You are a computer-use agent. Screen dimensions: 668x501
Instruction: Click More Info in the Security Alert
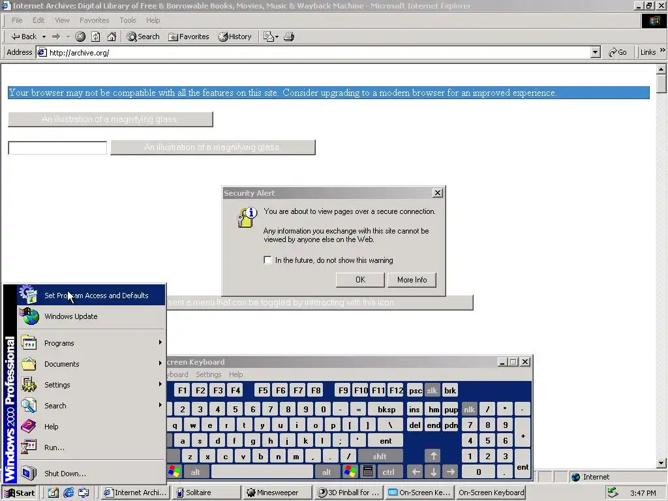click(x=412, y=280)
